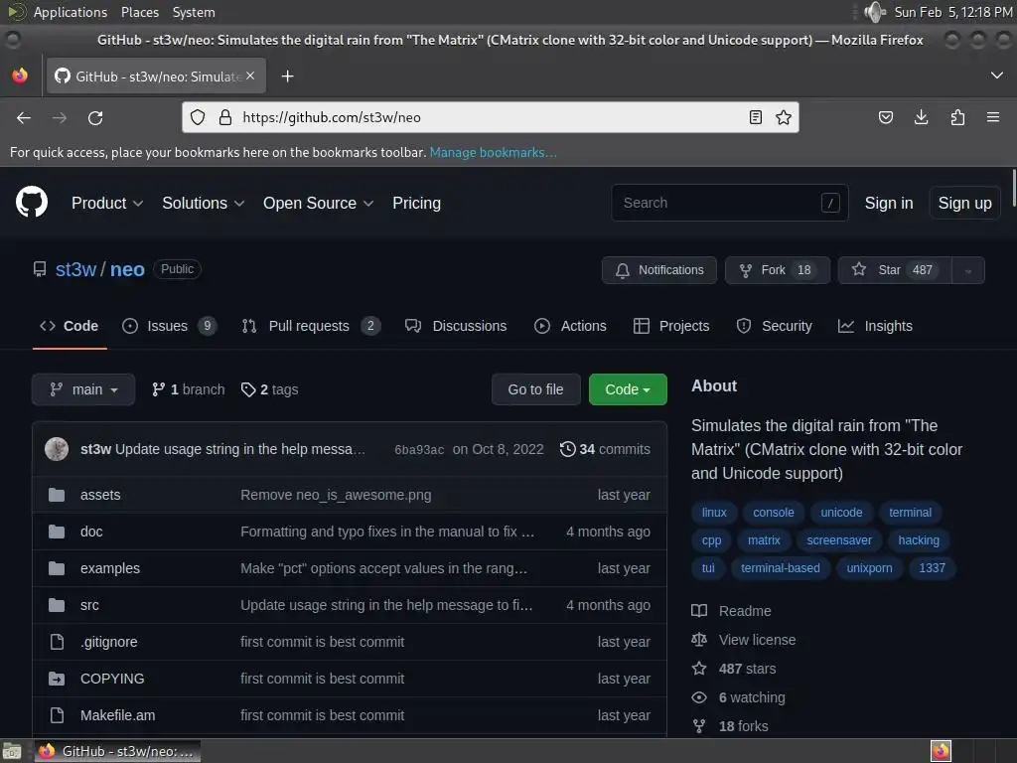Click the .gitignore file icon

[57, 642]
